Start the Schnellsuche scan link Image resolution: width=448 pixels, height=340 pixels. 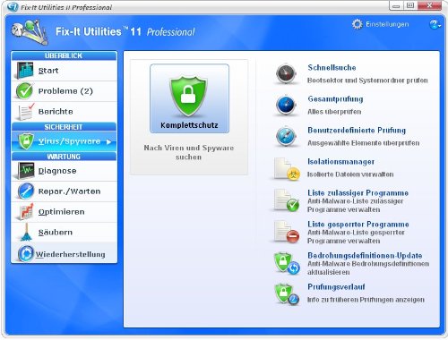click(332, 68)
